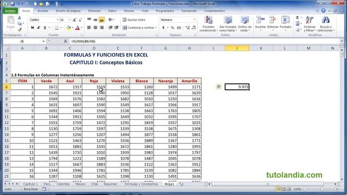This screenshot has width=347, height=195.
Task: Toggle bottom alignment (highlighted button)
Action: 101,20
